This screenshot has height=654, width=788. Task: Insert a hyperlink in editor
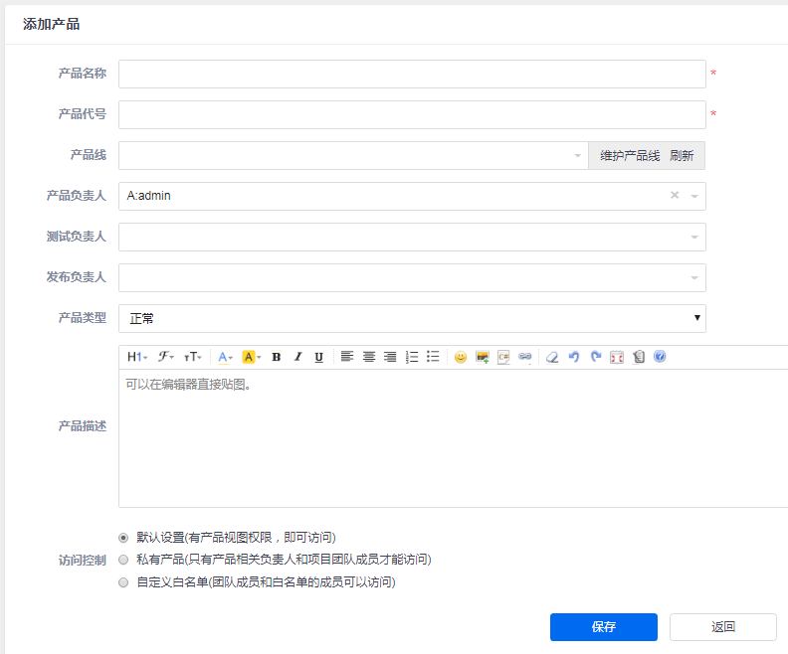point(525,357)
